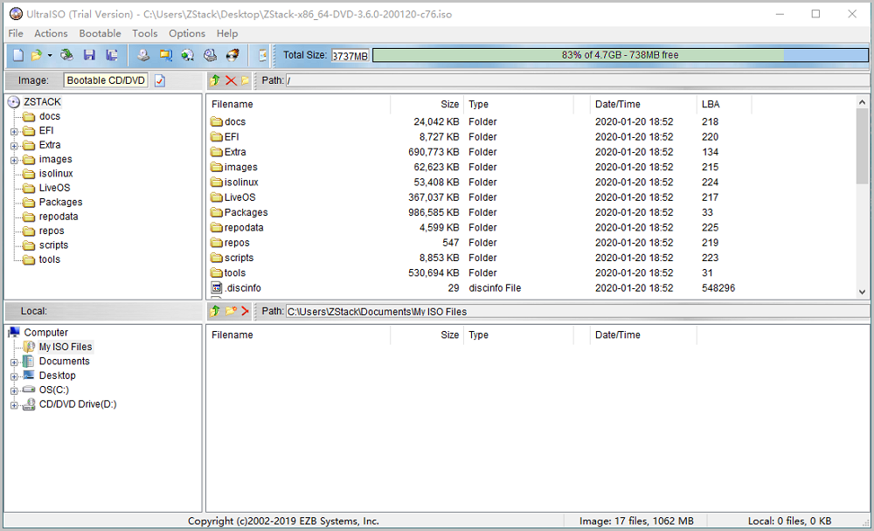Open the Tools menu
The image size is (874, 531).
(145, 33)
